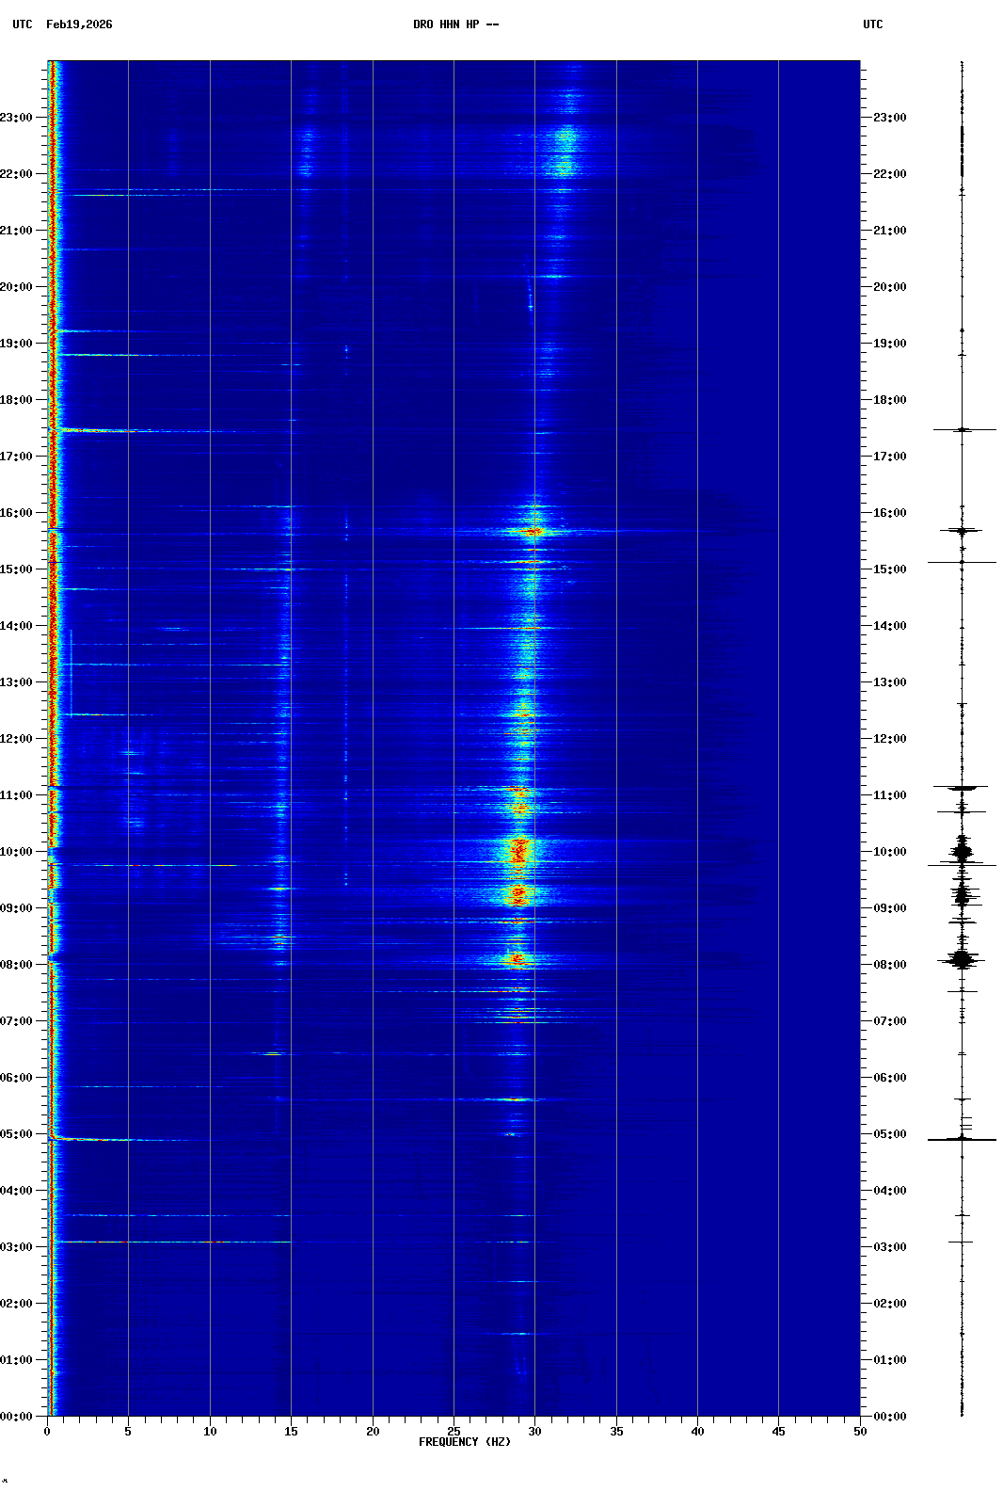
Task: Select the 05:00 mark on left time axis
Action: pyautogui.click(x=17, y=1134)
